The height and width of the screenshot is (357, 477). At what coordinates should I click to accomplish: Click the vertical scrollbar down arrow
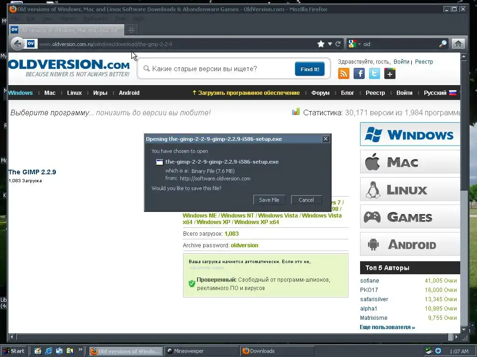tap(463, 330)
